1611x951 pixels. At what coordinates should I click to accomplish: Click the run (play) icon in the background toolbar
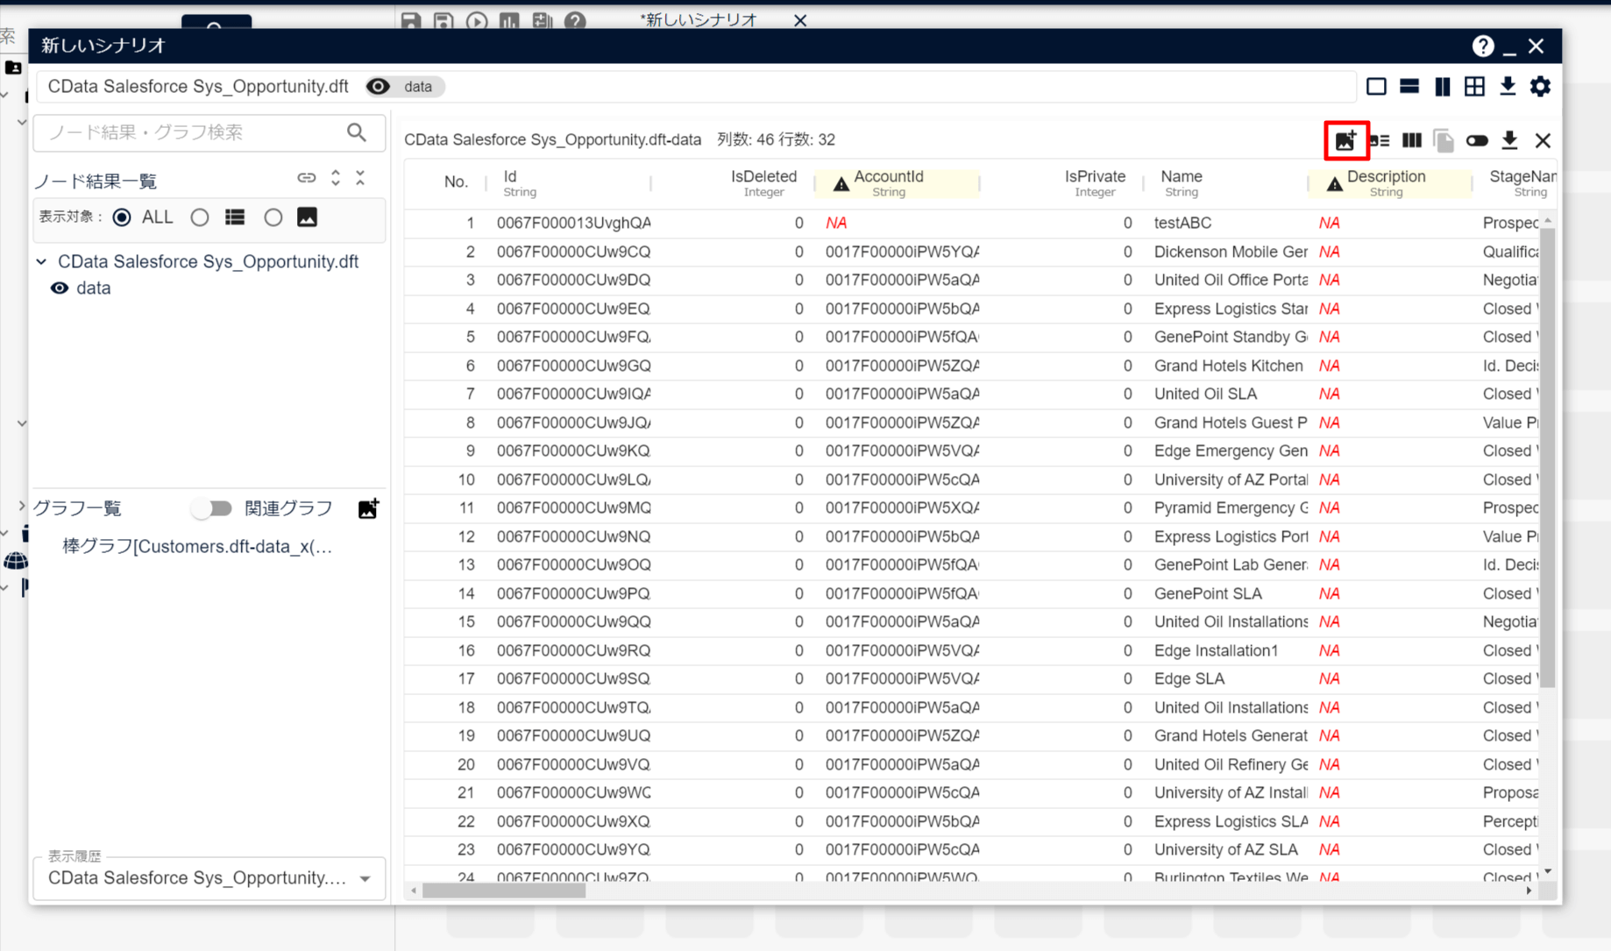(x=477, y=20)
